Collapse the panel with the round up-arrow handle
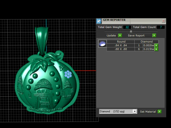 [131, 31]
